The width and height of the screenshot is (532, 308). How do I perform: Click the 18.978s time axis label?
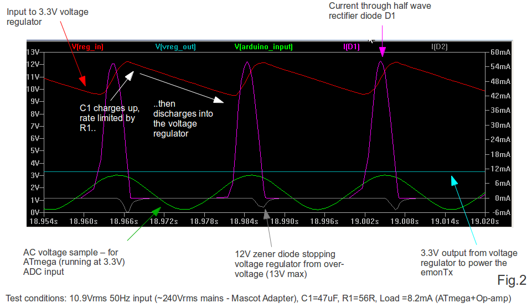point(204,221)
